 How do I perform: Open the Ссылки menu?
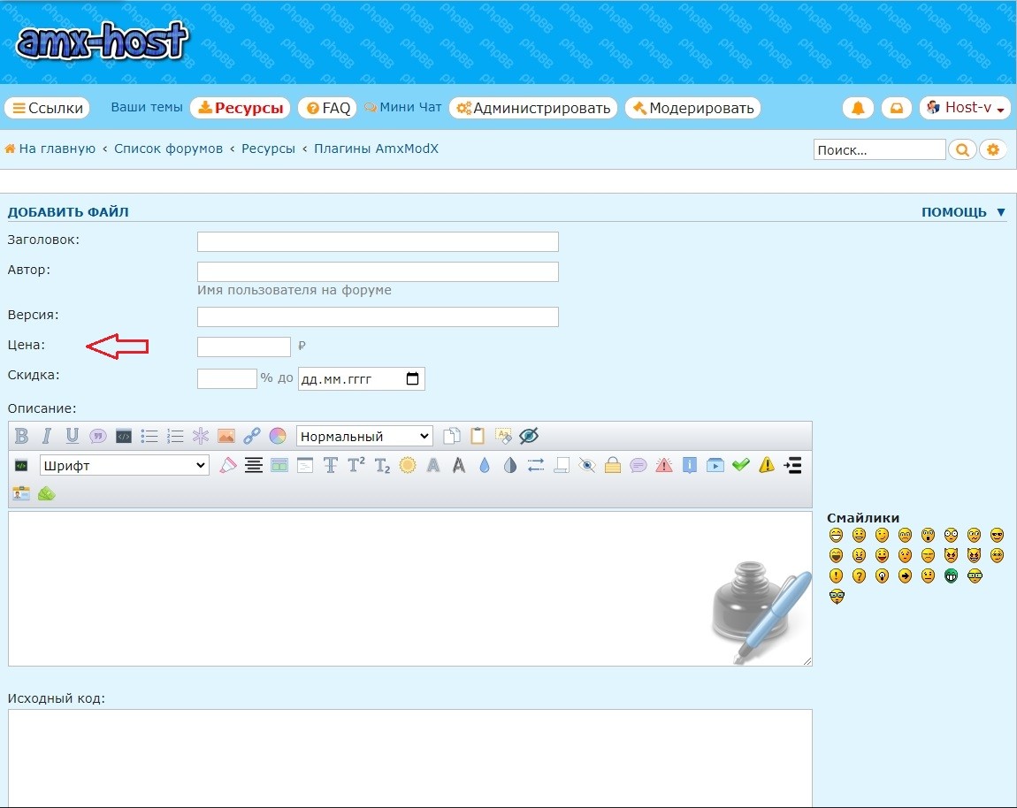tap(48, 108)
